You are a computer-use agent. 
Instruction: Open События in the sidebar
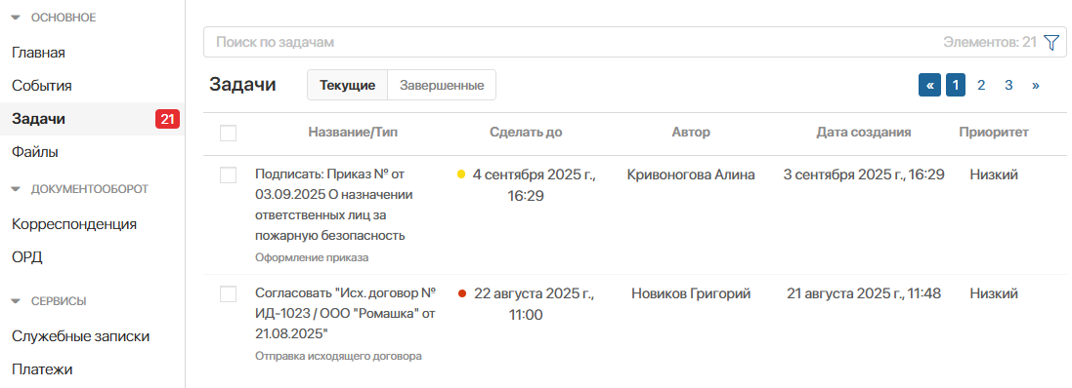click(42, 86)
